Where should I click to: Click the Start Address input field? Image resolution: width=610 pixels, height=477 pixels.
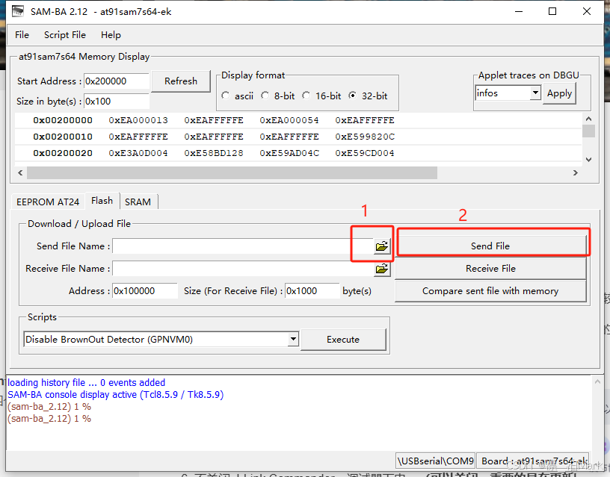click(117, 81)
